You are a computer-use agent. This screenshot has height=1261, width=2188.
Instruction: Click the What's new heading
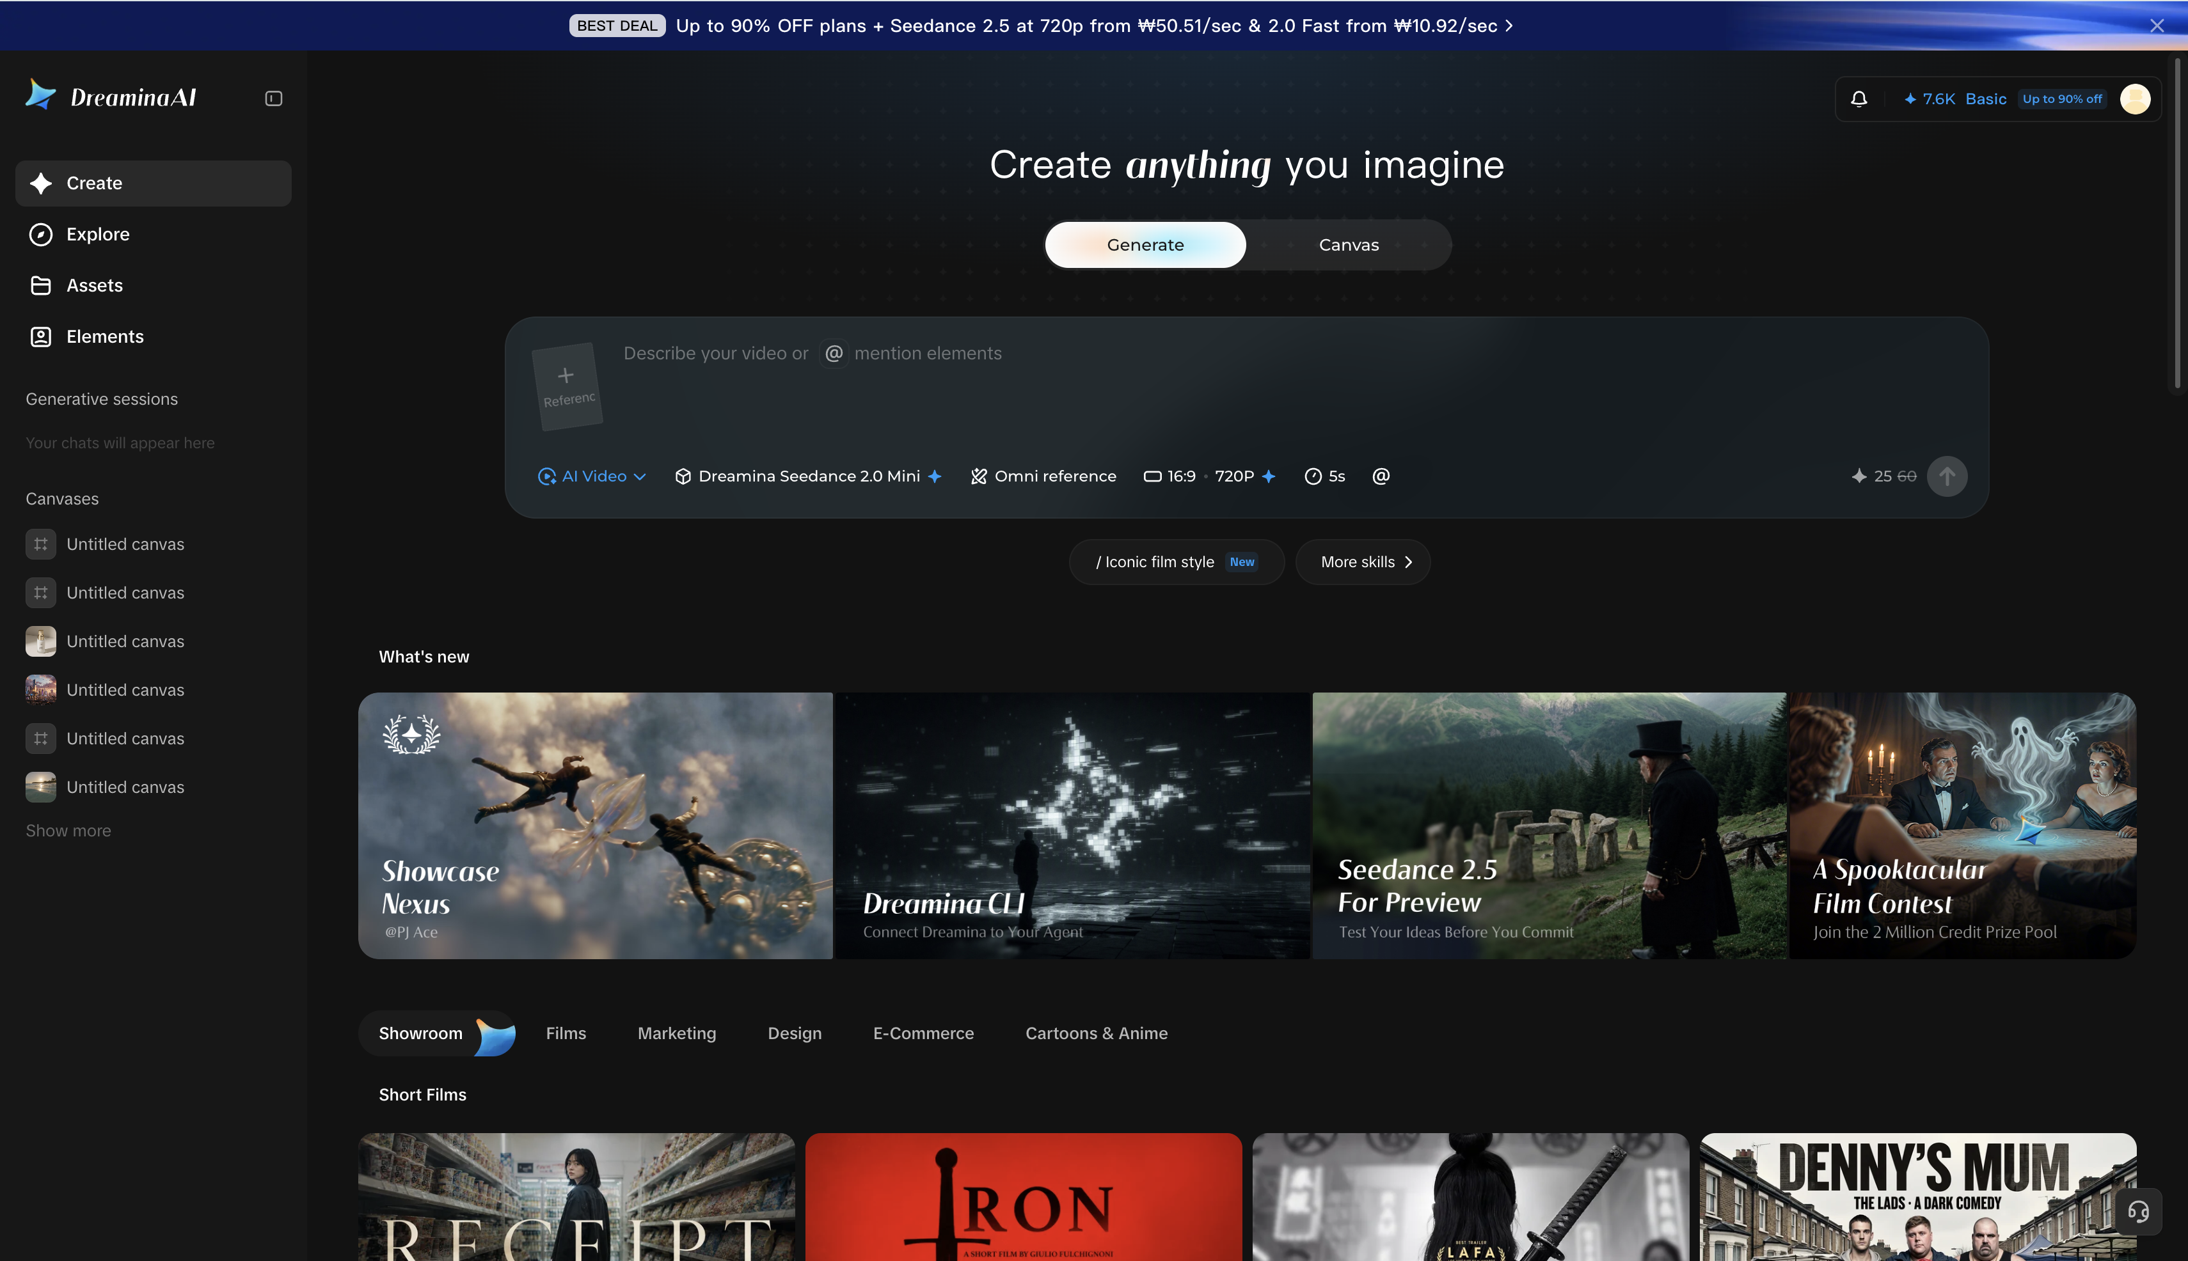coord(424,657)
